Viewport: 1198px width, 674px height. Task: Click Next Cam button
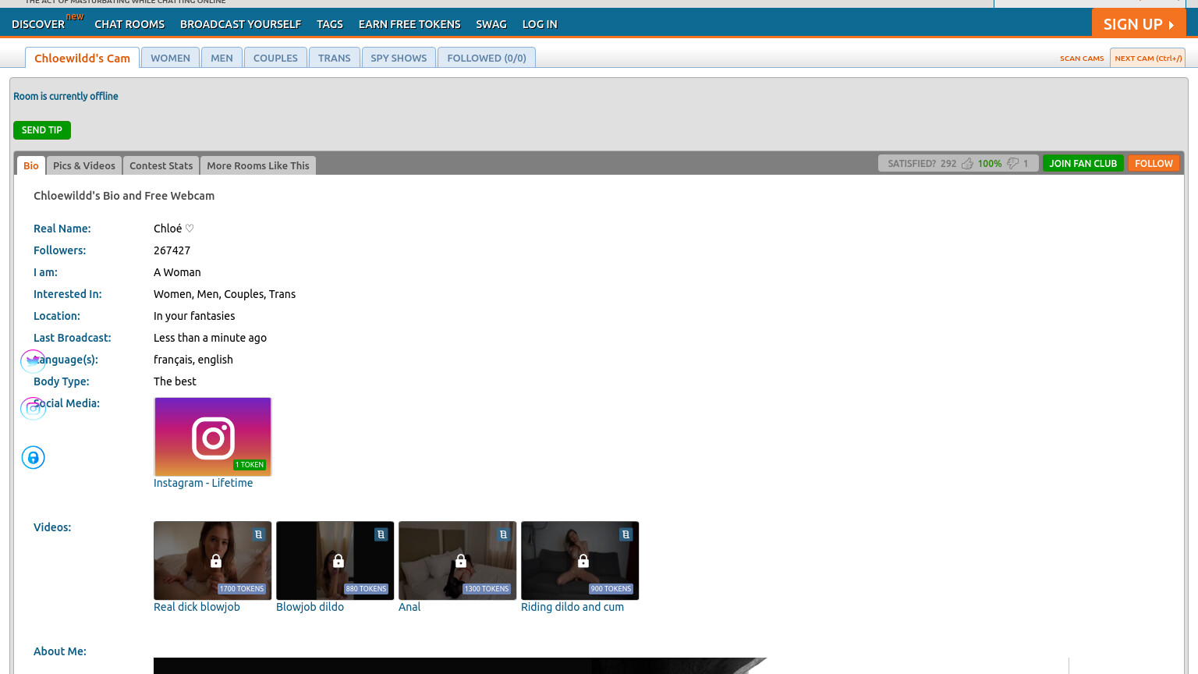pyautogui.click(x=1148, y=58)
